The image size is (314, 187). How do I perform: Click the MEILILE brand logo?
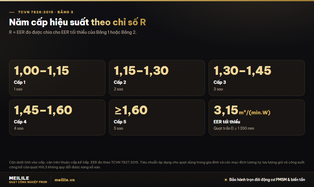click(x=28, y=179)
